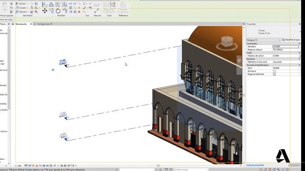The width and height of the screenshot is (305, 171).
Task: Click the Par défaut value for Etage au-dessus
Action: tap(285, 49)
